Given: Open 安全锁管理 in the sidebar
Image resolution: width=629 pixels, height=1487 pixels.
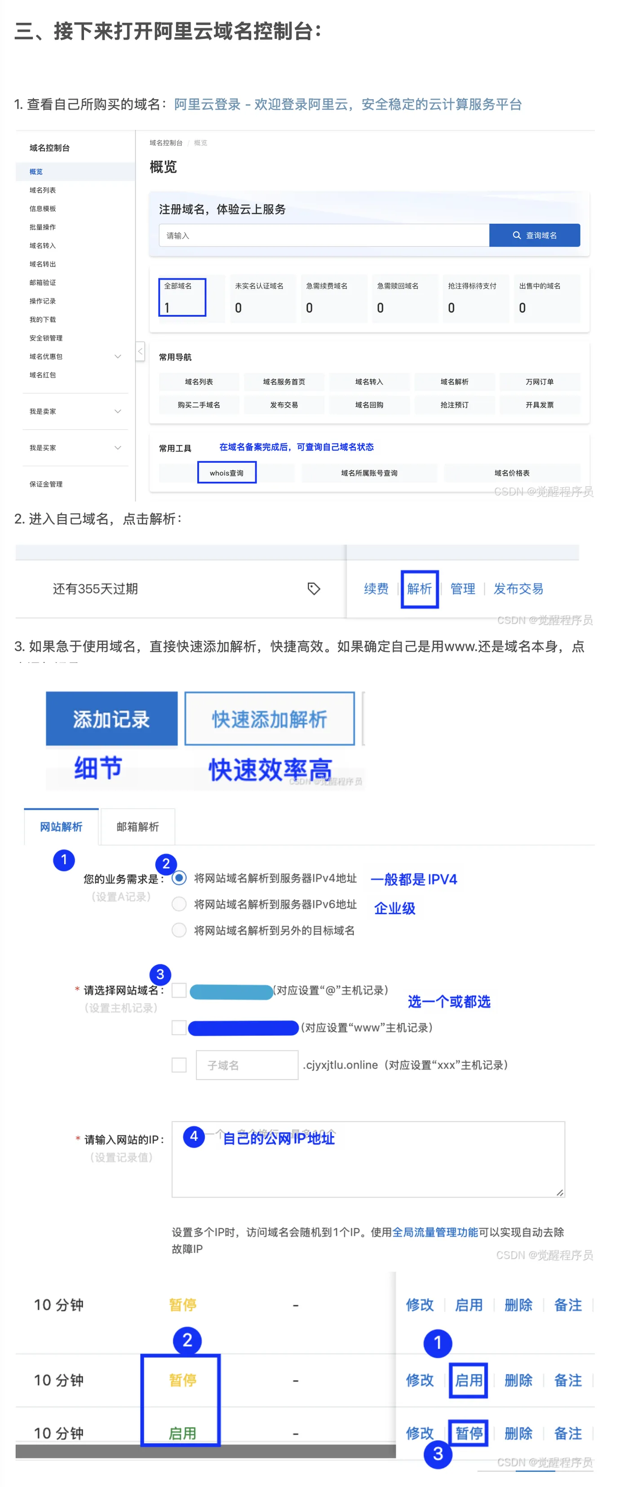Looking at the screenshot, I should [46, 337].
